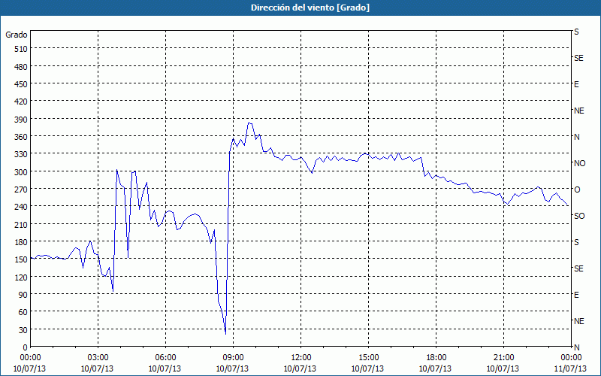Click the SE compass label at 135 degrees
601x376 pixels.
coord(578,268)
